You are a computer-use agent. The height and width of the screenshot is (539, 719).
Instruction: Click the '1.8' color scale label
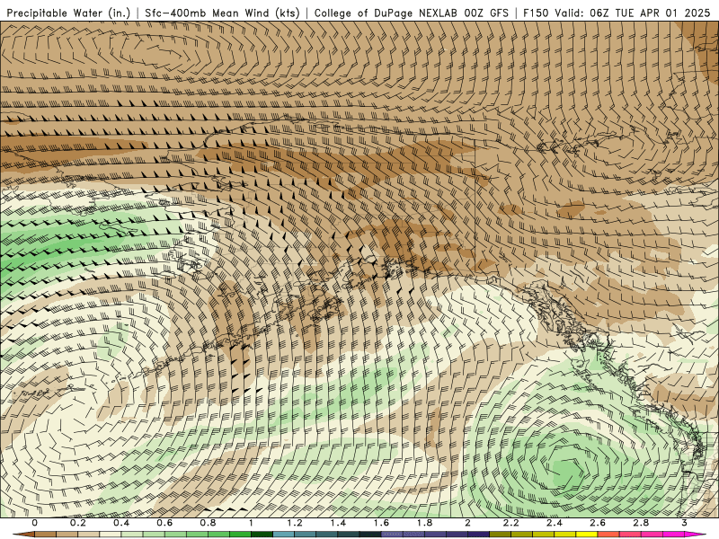(424, 523)
